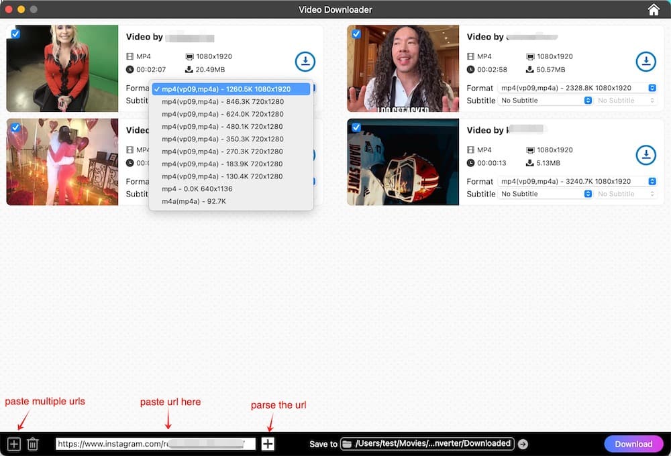Download the 00:02:07 video using its download icon
Viewport: 671px width, 456px height.
[x=305, y=62]
